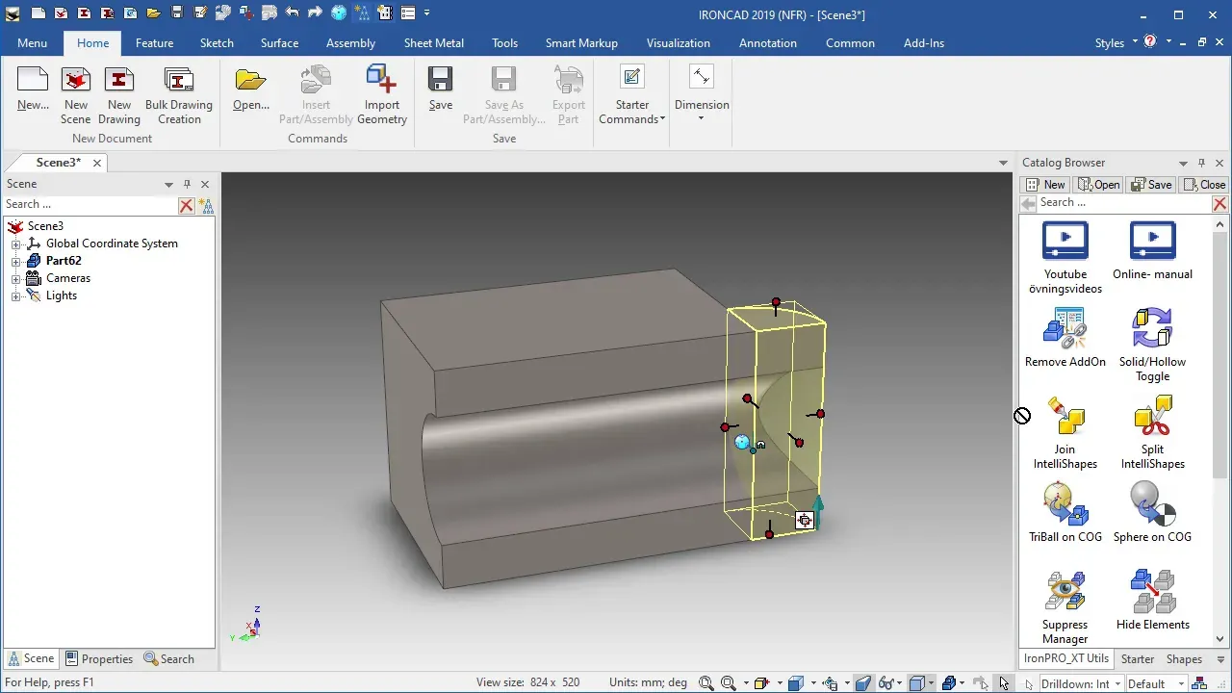Switch to the Feature ribbon tab
The height and width of the screenshot is (693, 1232).
tap(154, 43)
